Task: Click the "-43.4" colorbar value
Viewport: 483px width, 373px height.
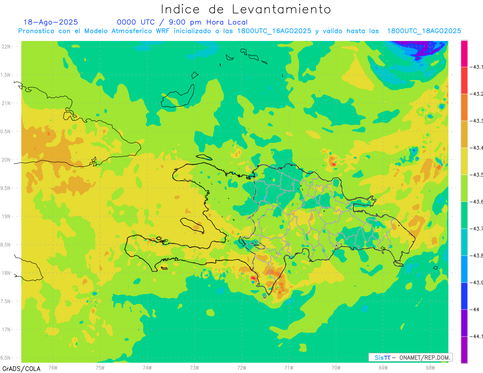Action: point(477,148)
